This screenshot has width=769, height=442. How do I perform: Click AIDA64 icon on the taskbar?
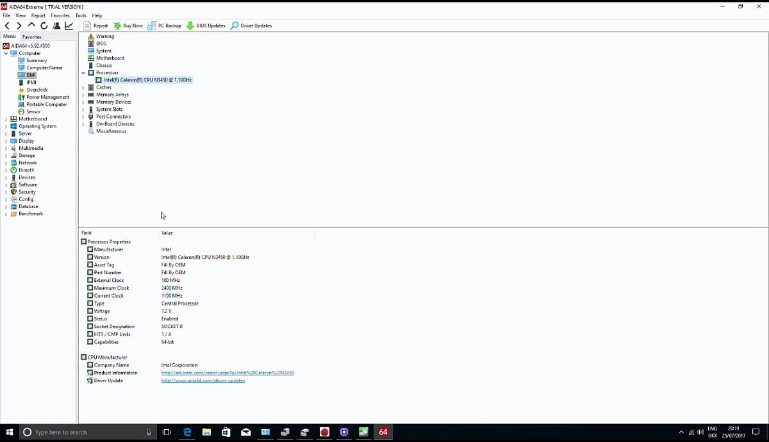tap(383, 432)
